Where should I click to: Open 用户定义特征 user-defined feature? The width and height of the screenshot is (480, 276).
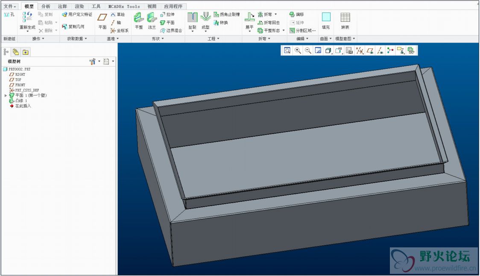tap(77, 15)
